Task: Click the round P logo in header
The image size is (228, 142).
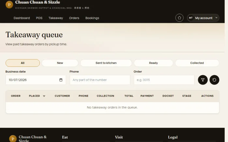Action: point(9,5)
